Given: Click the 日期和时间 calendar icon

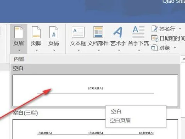Looking at the screenshot, I should click(x=154, y=38).
